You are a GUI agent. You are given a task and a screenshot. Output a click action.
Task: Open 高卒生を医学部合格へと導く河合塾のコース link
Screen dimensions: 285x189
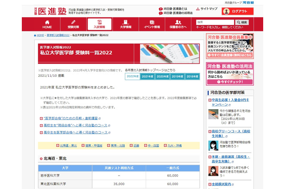76,133
